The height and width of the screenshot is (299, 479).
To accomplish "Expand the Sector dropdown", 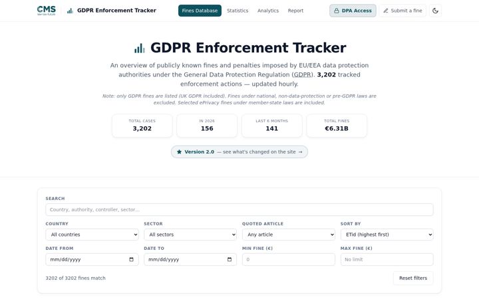I will click(190, 235).
